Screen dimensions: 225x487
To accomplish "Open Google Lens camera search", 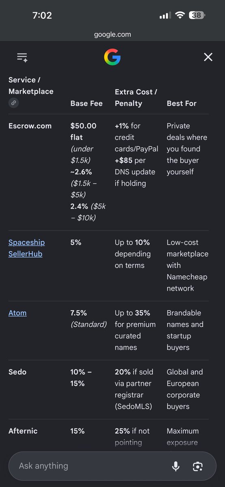I will pos(198,466).
